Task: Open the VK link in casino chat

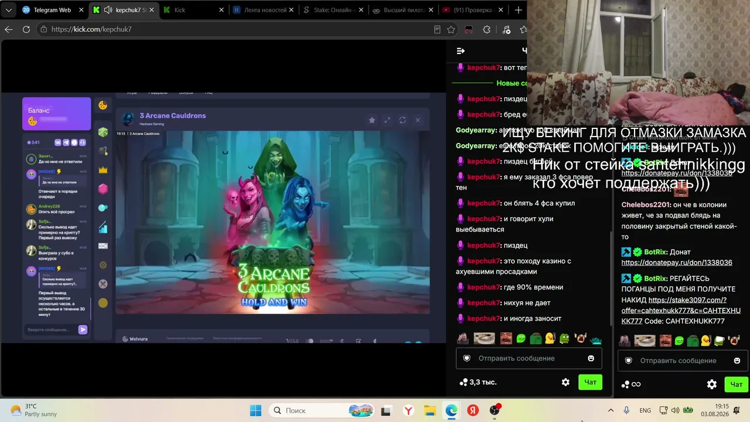Action: click(58, 142)
